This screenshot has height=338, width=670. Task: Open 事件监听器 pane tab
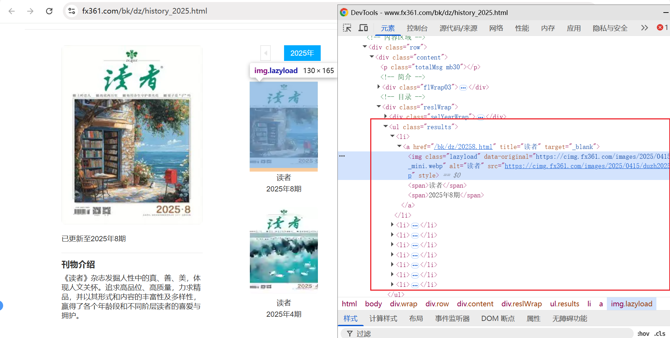click(x=452, y=319)
